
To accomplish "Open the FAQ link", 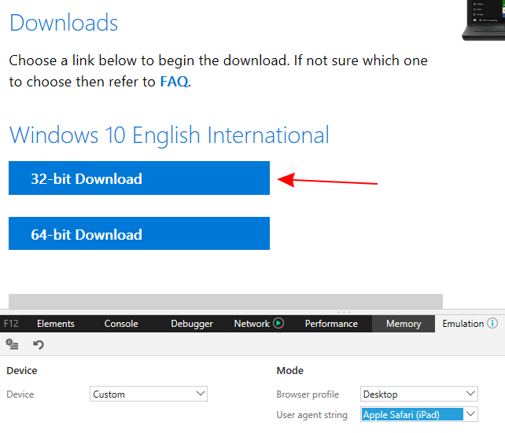I will [174, 82].
